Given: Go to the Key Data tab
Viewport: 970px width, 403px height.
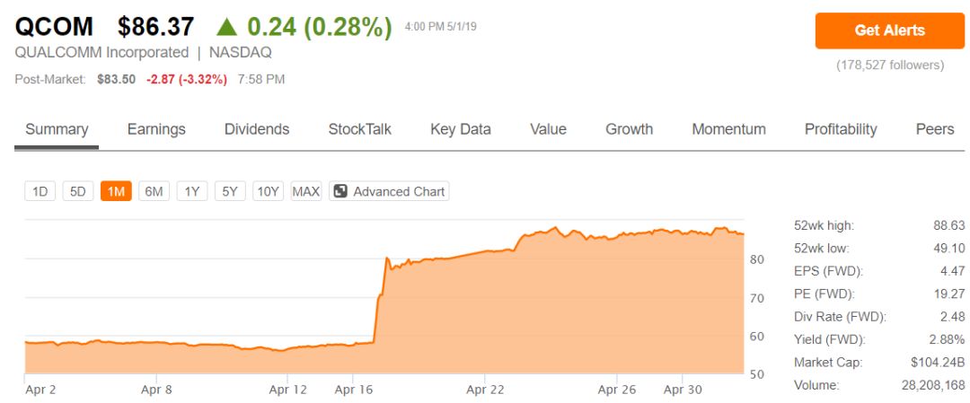Looking at the screenshot, I should [x=461, y=129].
